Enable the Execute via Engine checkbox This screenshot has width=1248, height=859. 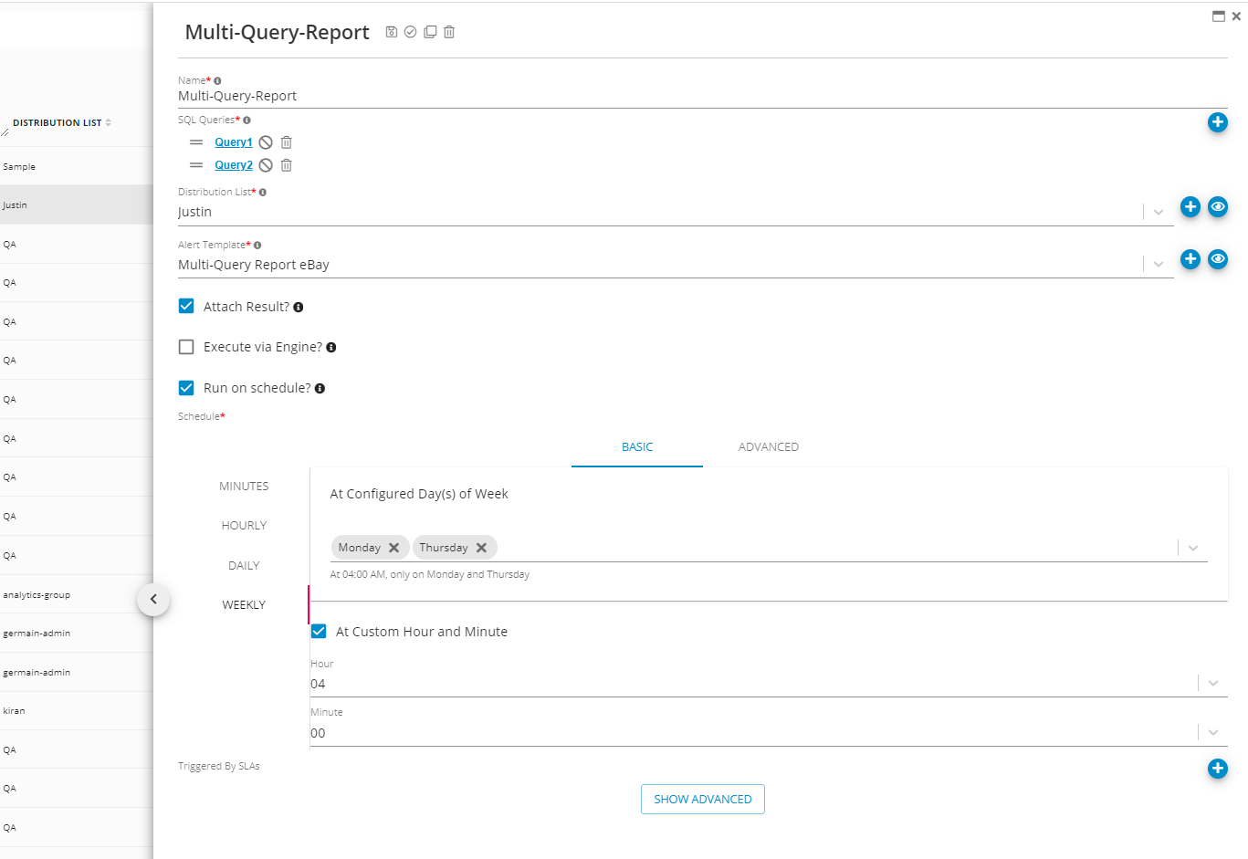pos(186,347)
